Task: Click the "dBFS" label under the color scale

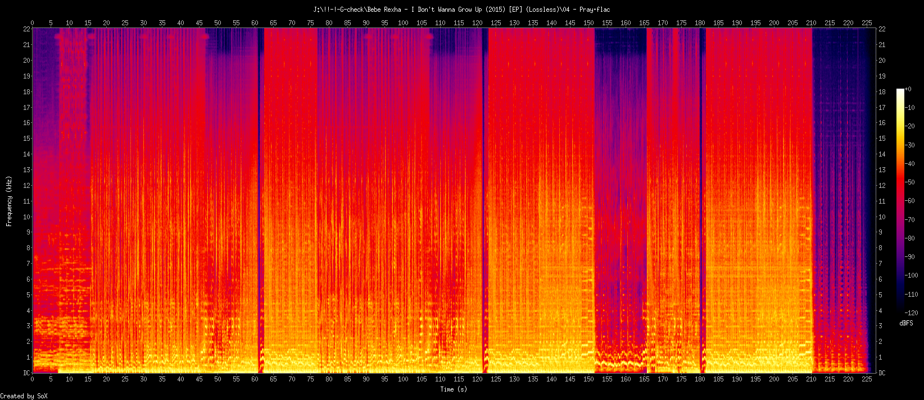Action: pyautogui.click(x=906, y=324)
